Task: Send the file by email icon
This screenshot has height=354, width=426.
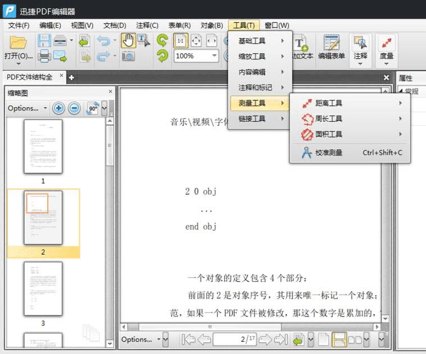Action: click(60, 56)
